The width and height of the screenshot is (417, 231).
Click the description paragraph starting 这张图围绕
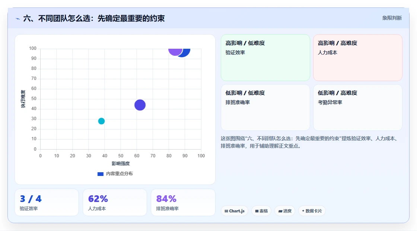click(310, 142)
